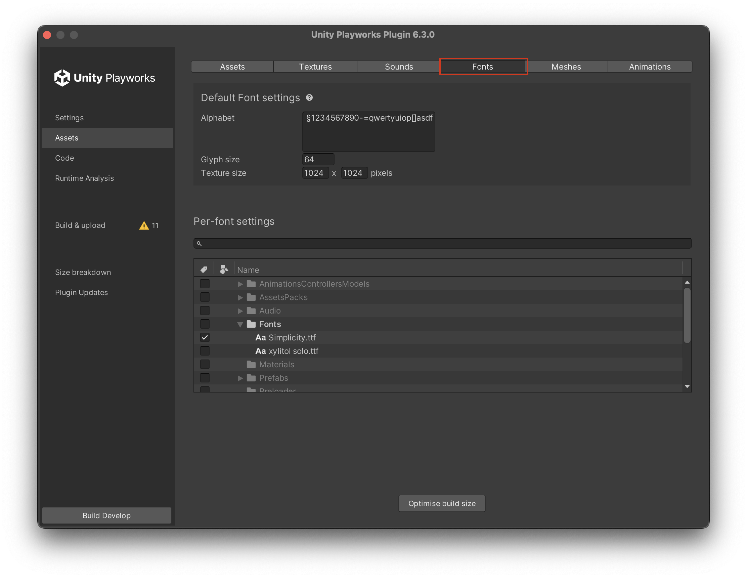This screenshot has width=747, height=578.
Task: Click the font list scroll up arrow
Action: tap(687, 282)
